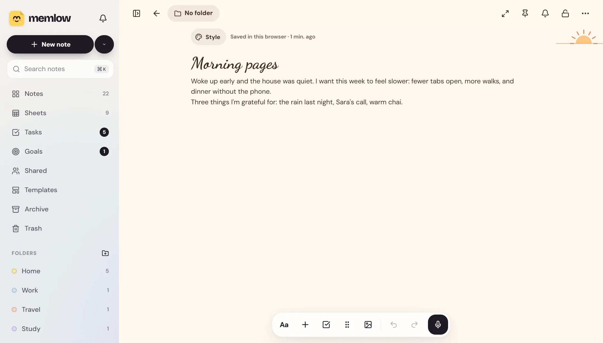Redo the last change

coord(415,325)
